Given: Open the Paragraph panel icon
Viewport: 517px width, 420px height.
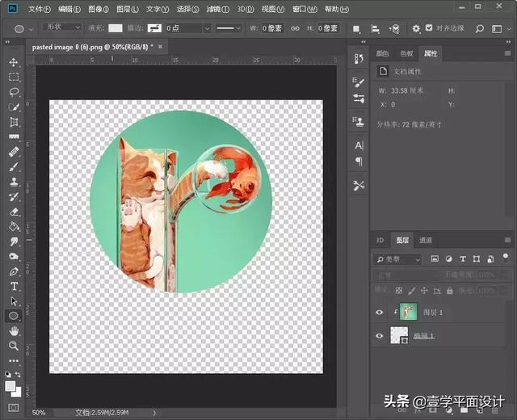Looking at the screenshot, I should coord(359,162).
